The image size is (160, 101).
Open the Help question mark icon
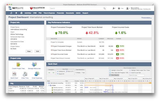(x=119, y=8)
